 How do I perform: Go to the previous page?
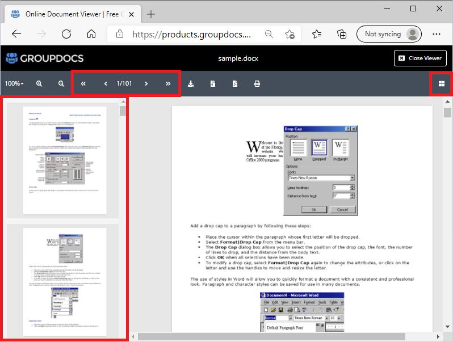[x=106, y=83]
